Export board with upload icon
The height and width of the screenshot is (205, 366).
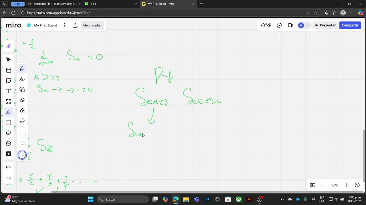point(75,25)
